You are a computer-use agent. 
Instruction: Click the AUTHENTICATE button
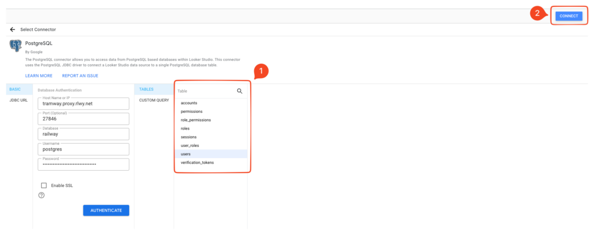(106, 210)
